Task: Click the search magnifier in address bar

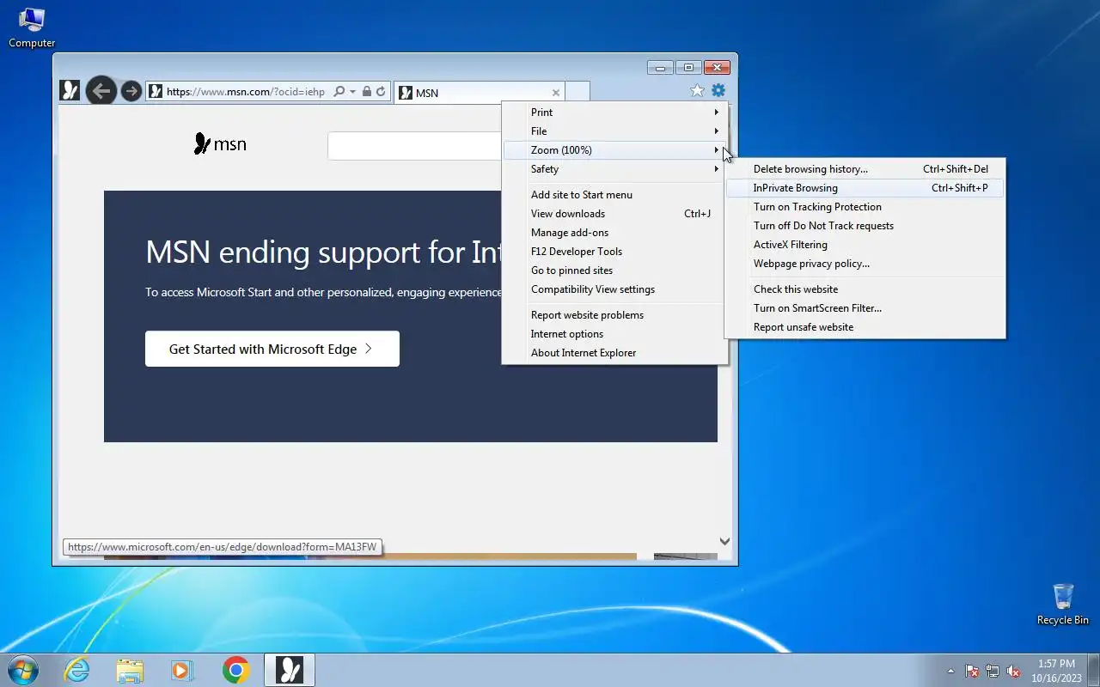Action: click(x=339, y=91)
